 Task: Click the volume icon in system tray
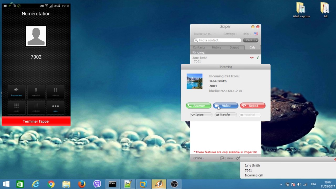pos(299,184)
